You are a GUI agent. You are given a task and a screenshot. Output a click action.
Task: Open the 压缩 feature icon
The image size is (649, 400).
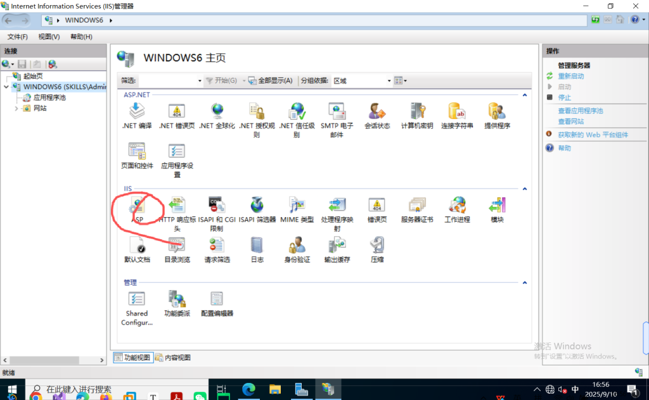376,248
